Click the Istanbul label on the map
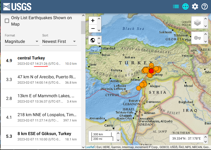The height and width of the screenshot is (150, 211). click(x=108, y=48)
